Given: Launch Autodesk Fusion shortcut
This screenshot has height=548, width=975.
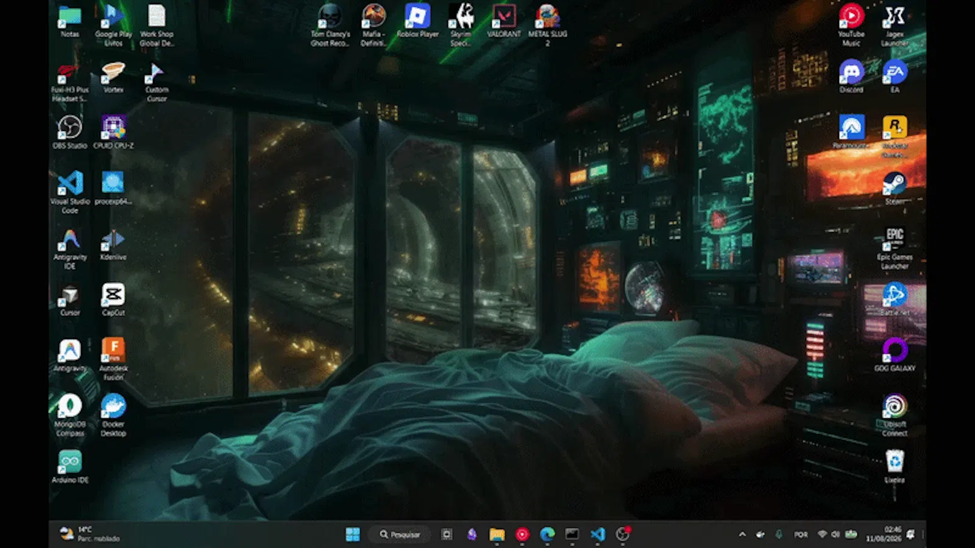Looking at the screenshot, I should point(113,359).
